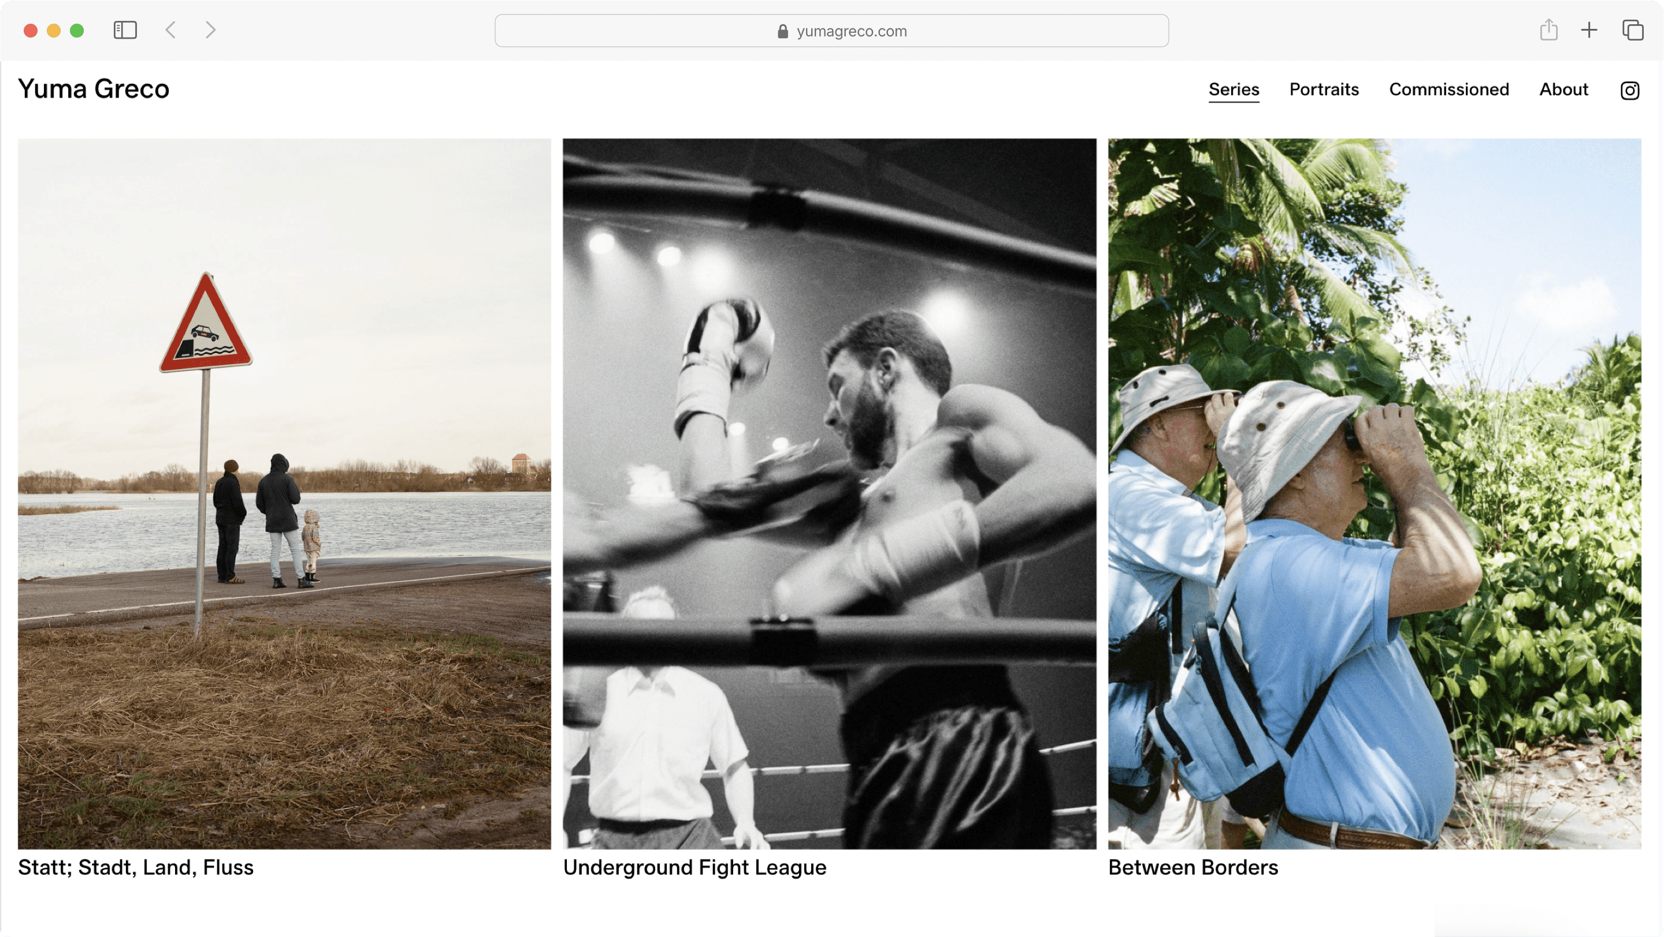The width and height of the screenshot is (1664, 937).
Task: Click the Yuma Greco site title
Action: tap(94, 88)
